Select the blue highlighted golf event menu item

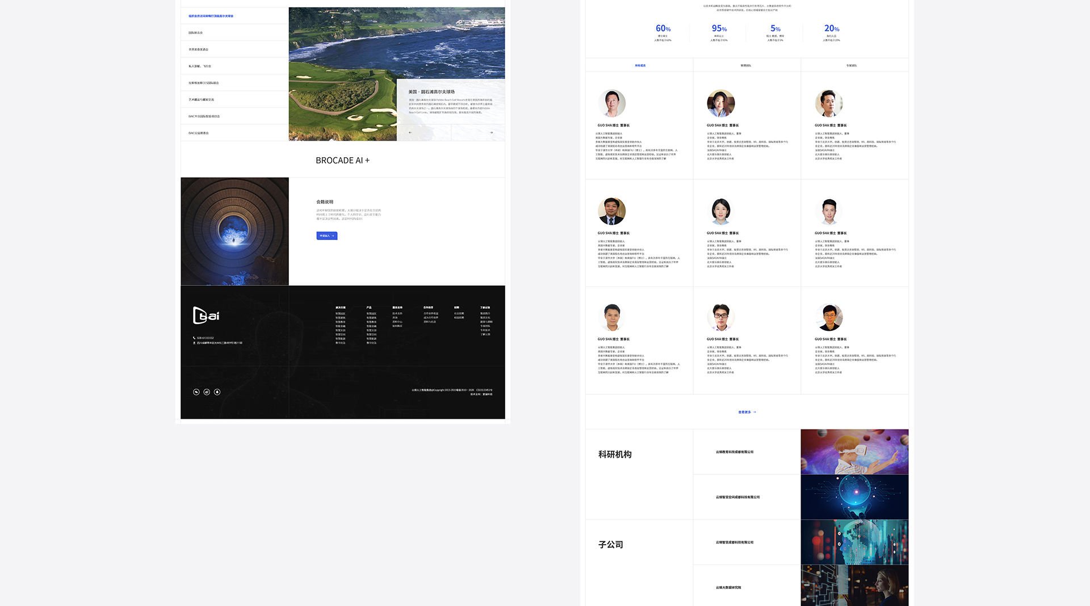pyautogui.click(x=211, y=16)
